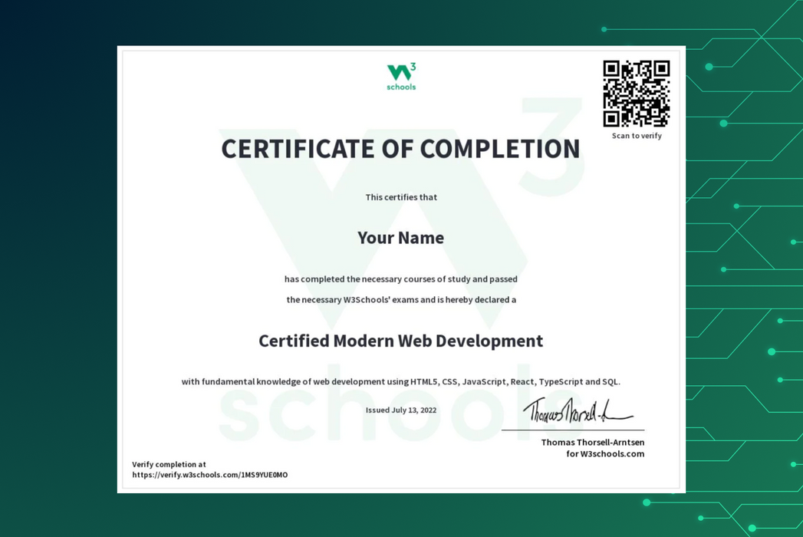Click the W3Schools logo at the top
Screen dimensions: 803x537
pos(400,74)
